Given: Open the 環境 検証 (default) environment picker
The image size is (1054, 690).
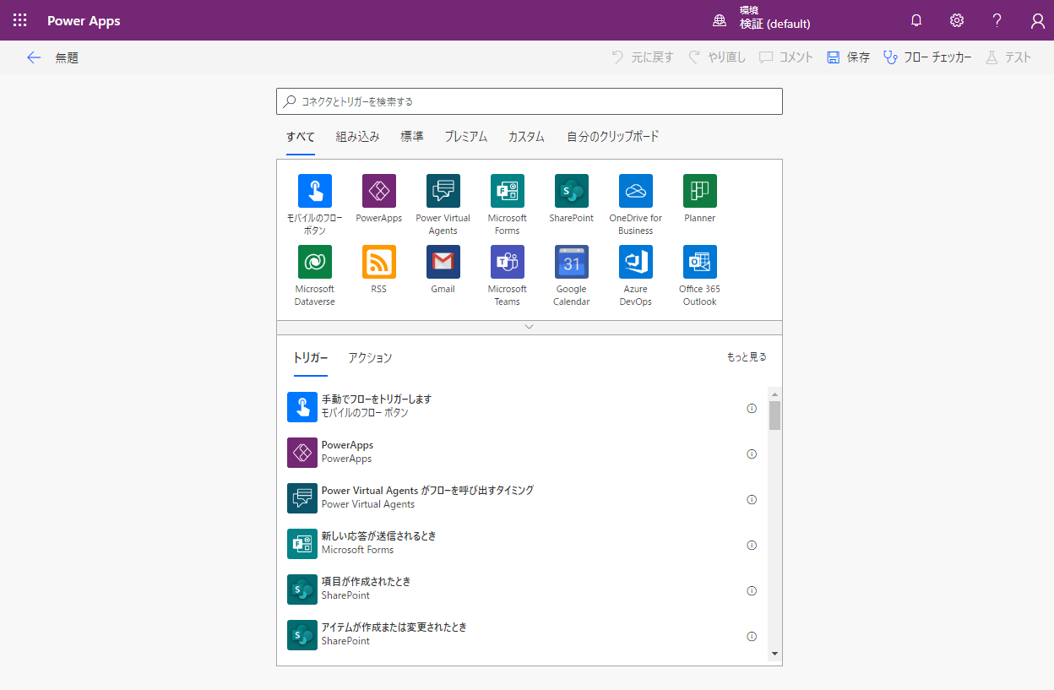Looking at the screenshot, I should [x=762, y=20].
